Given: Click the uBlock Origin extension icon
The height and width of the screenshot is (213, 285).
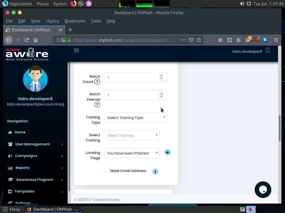Looking at the screenshot, I should (x=256, y=39).
